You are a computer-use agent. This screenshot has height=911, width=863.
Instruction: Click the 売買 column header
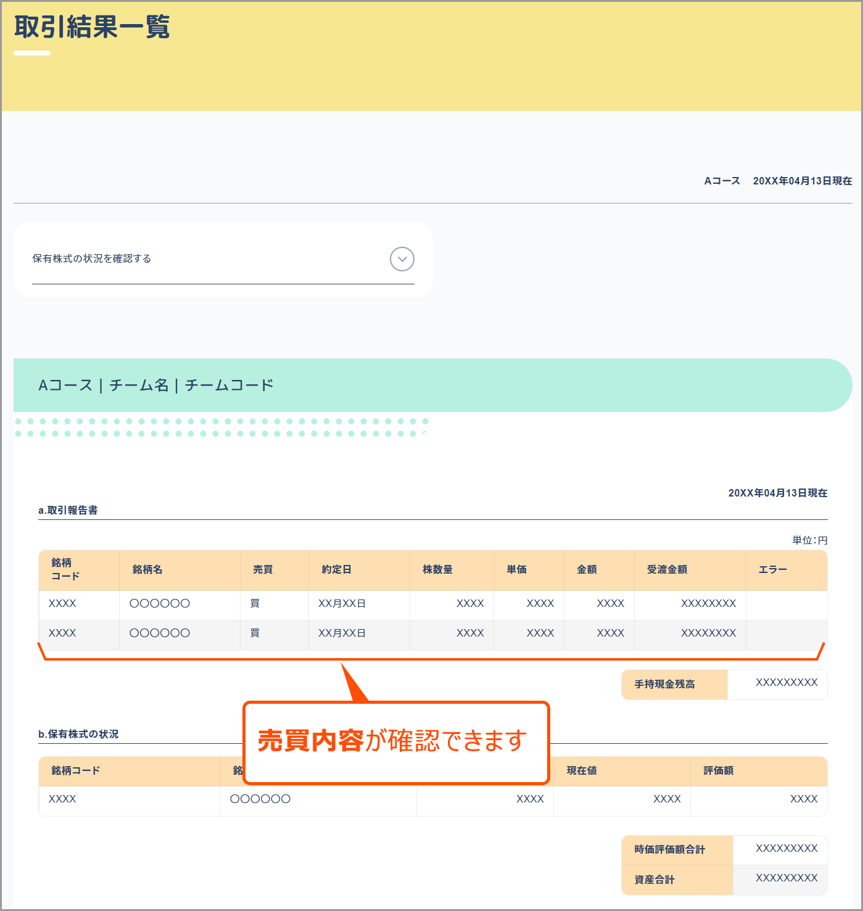tap(263, 569)
